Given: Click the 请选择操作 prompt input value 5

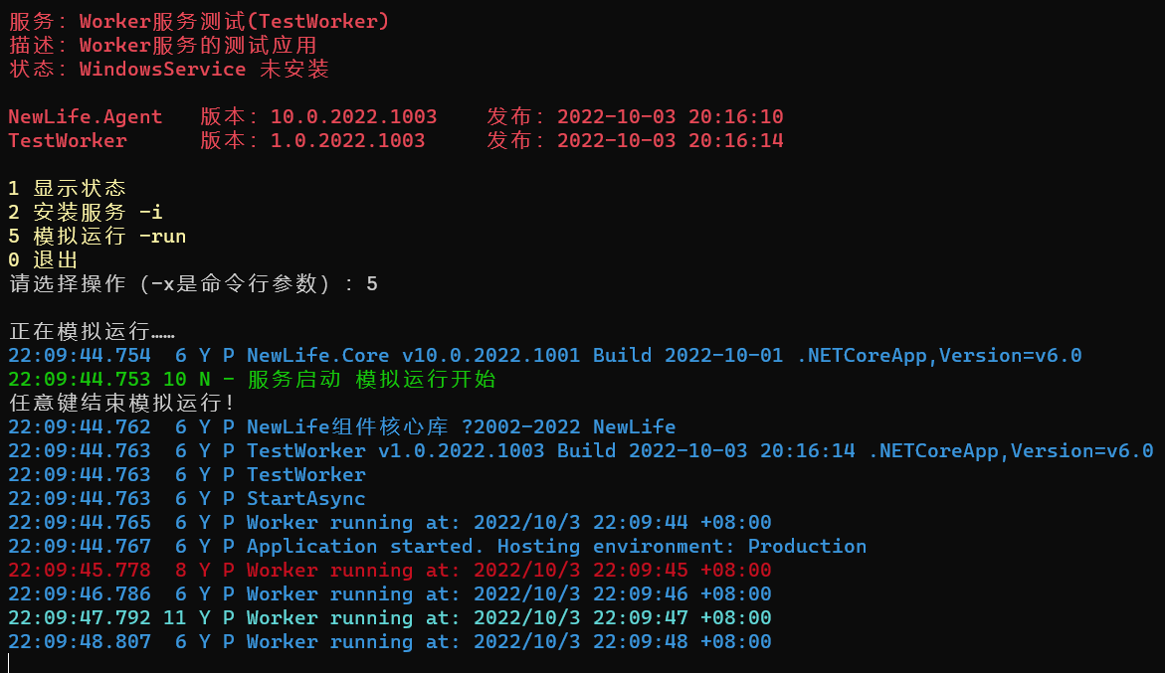Looking at the screenshot, I should pos(371,283).
